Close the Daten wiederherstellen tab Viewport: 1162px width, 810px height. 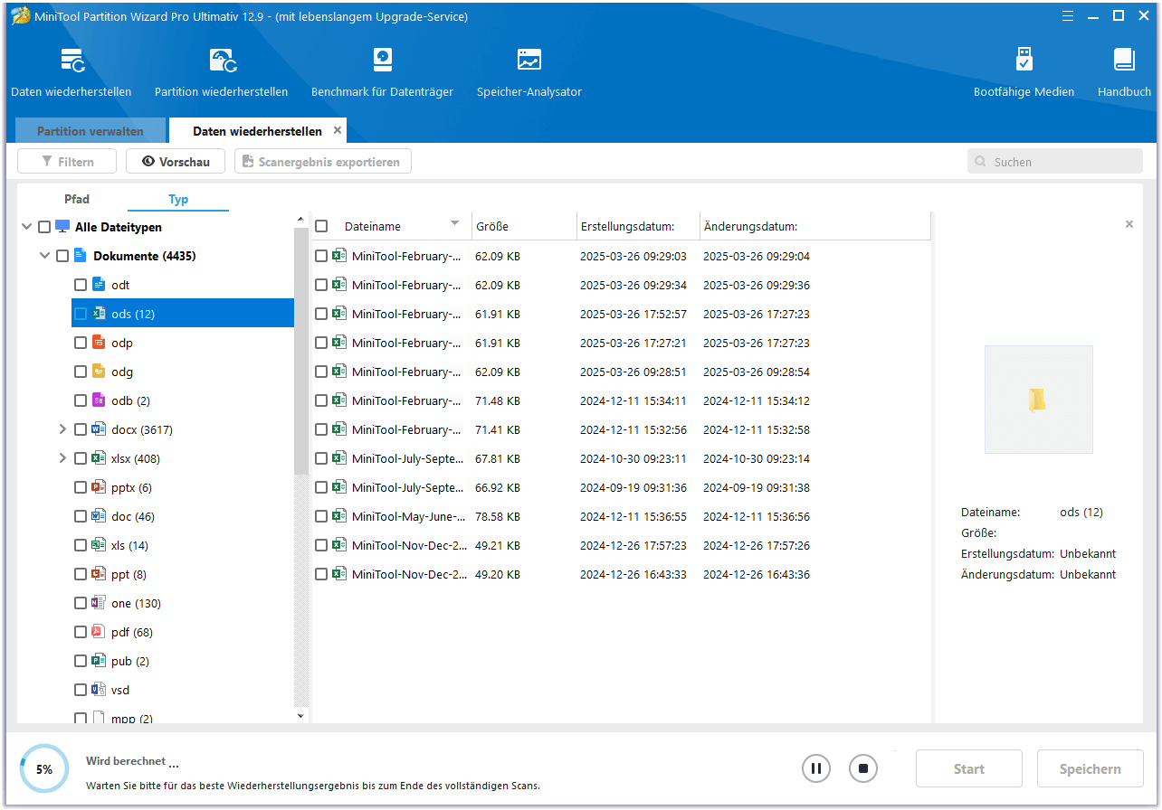point(338,130)
